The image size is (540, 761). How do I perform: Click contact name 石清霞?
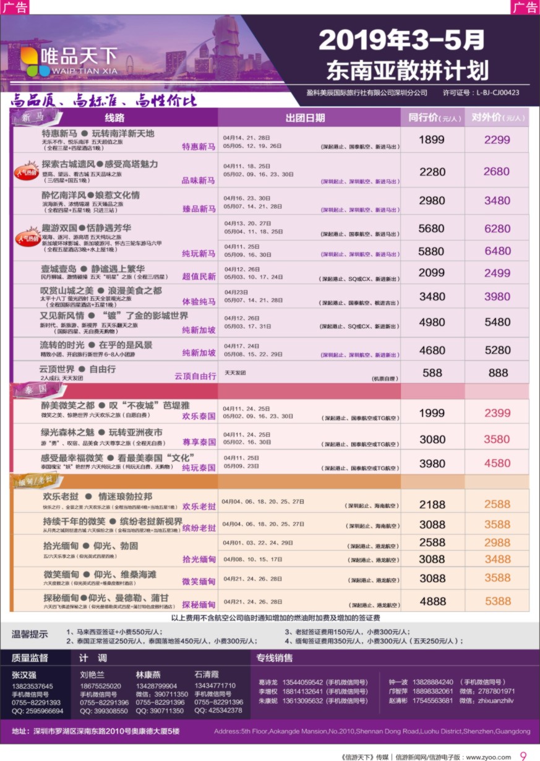207,675
